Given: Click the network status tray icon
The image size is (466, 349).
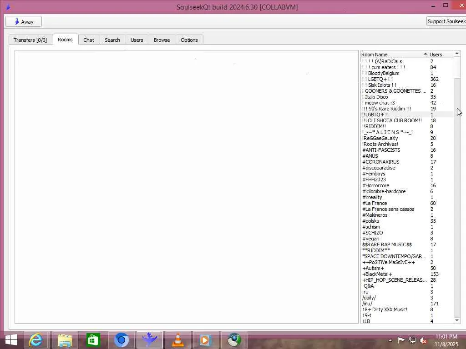Looking at the screenshot, I should (412, 340).
